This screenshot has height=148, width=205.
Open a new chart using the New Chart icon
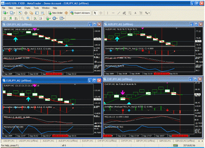[5, 13]
